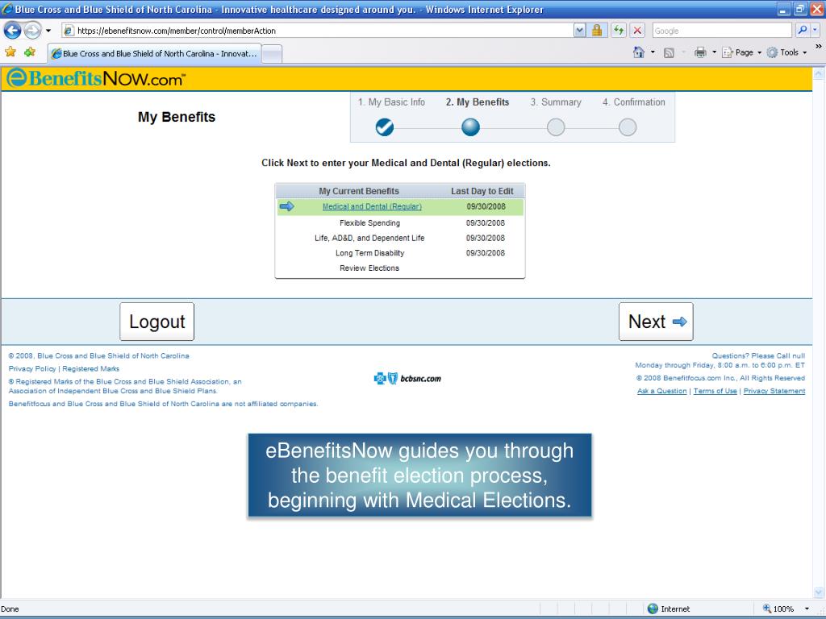Expand the zoom level dropdown arrow
The image size is (826, 619).
(x=807, y=609)
